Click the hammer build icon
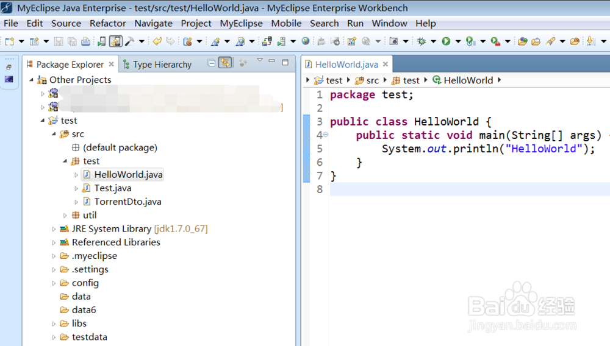610x346 pixels. 130,41
